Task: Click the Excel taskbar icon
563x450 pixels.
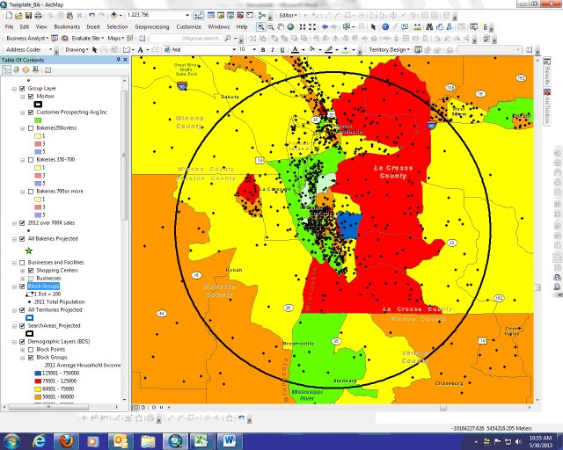Action: click(201, 439)
